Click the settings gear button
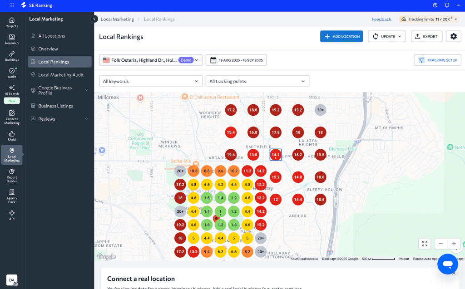 tap(453, 36)
